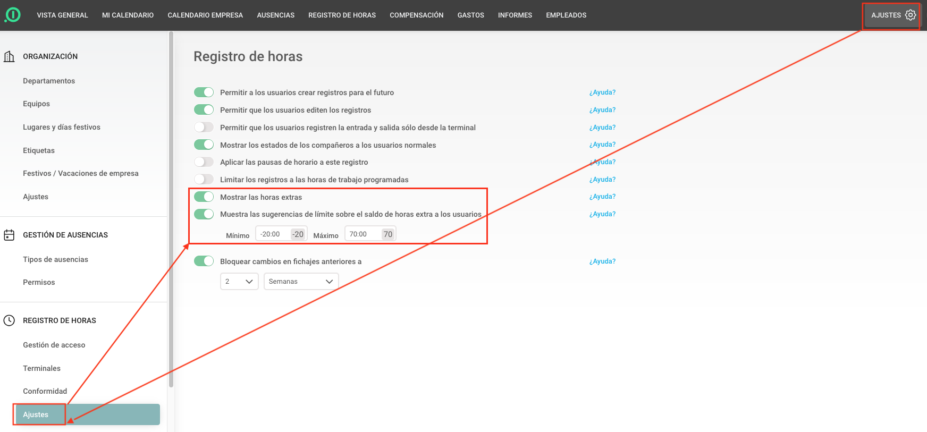927x432 pixels.
Task: Open the Informes menu
Action: click(515, 15)
